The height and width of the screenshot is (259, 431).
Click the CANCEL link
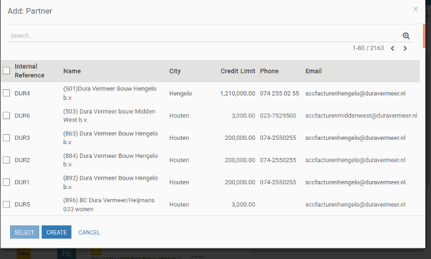point(89,232)
